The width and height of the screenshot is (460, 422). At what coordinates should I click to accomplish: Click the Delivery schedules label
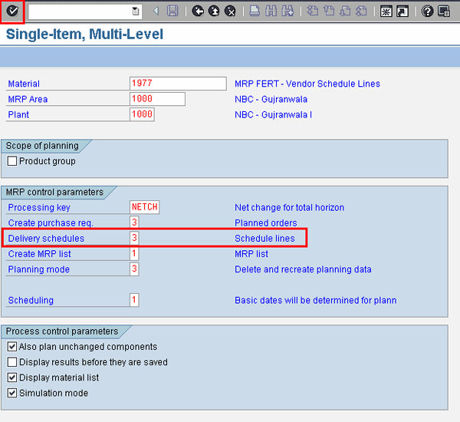pyautogui.click(x=46, y=239)
